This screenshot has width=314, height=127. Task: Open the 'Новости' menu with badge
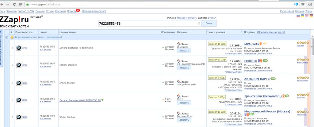tap(72, 11)
